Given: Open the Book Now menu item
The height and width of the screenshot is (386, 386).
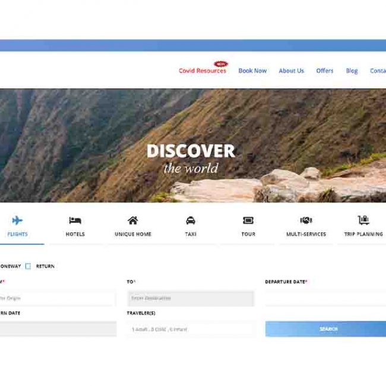Looking at the screenshot, I should (x=252, y=71).
